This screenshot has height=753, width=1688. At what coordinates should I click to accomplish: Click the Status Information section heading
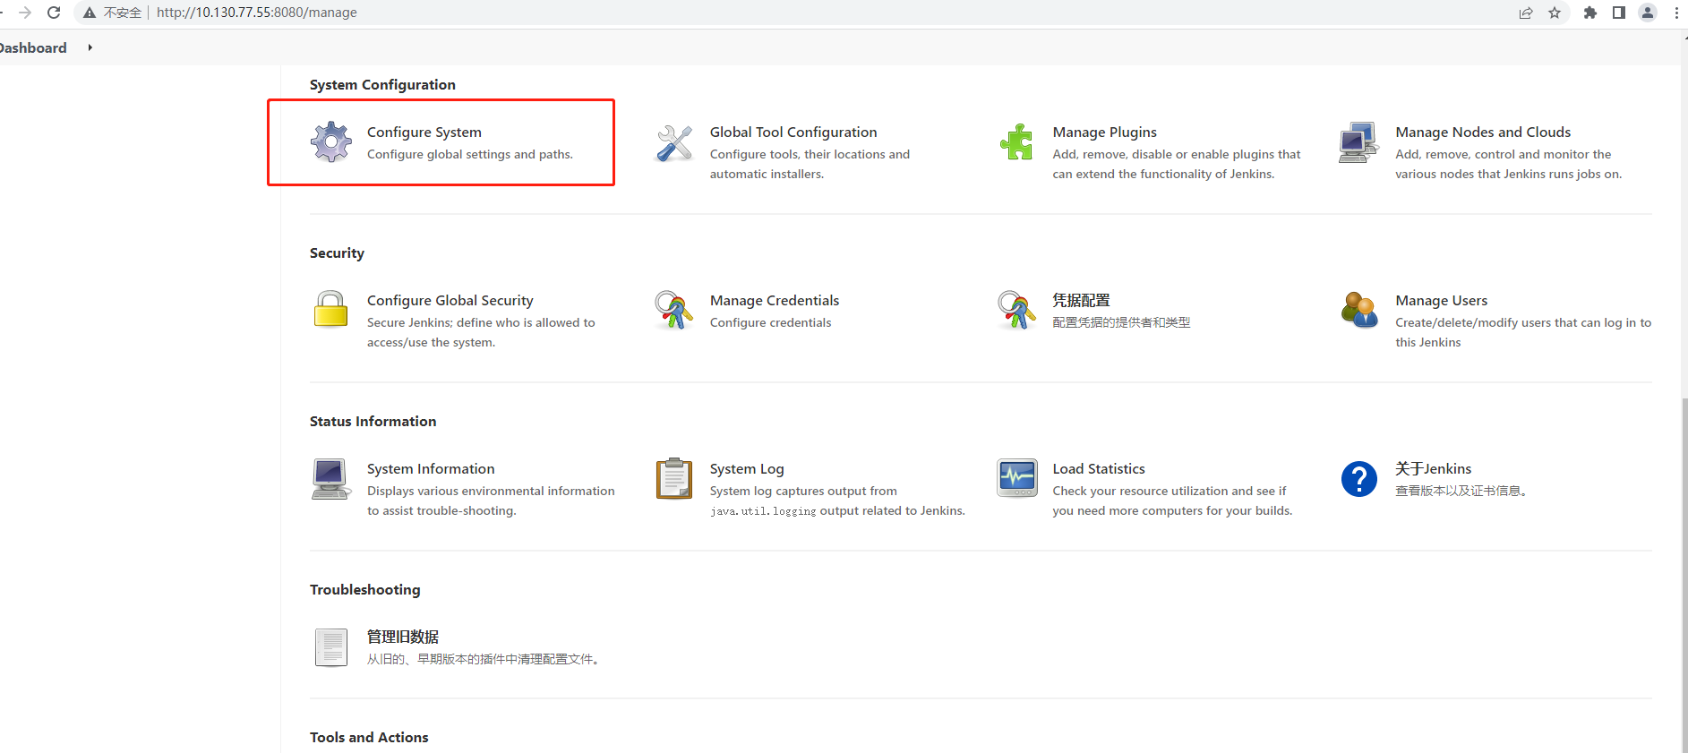coord(373,421)
